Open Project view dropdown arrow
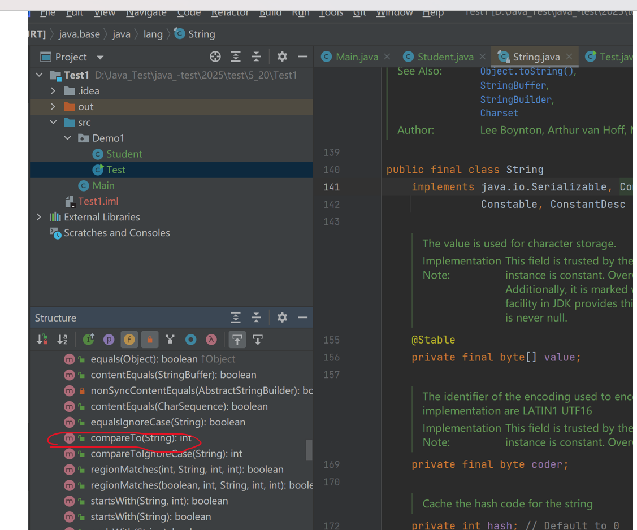This screenshot has width=637, height=530. 100,57
